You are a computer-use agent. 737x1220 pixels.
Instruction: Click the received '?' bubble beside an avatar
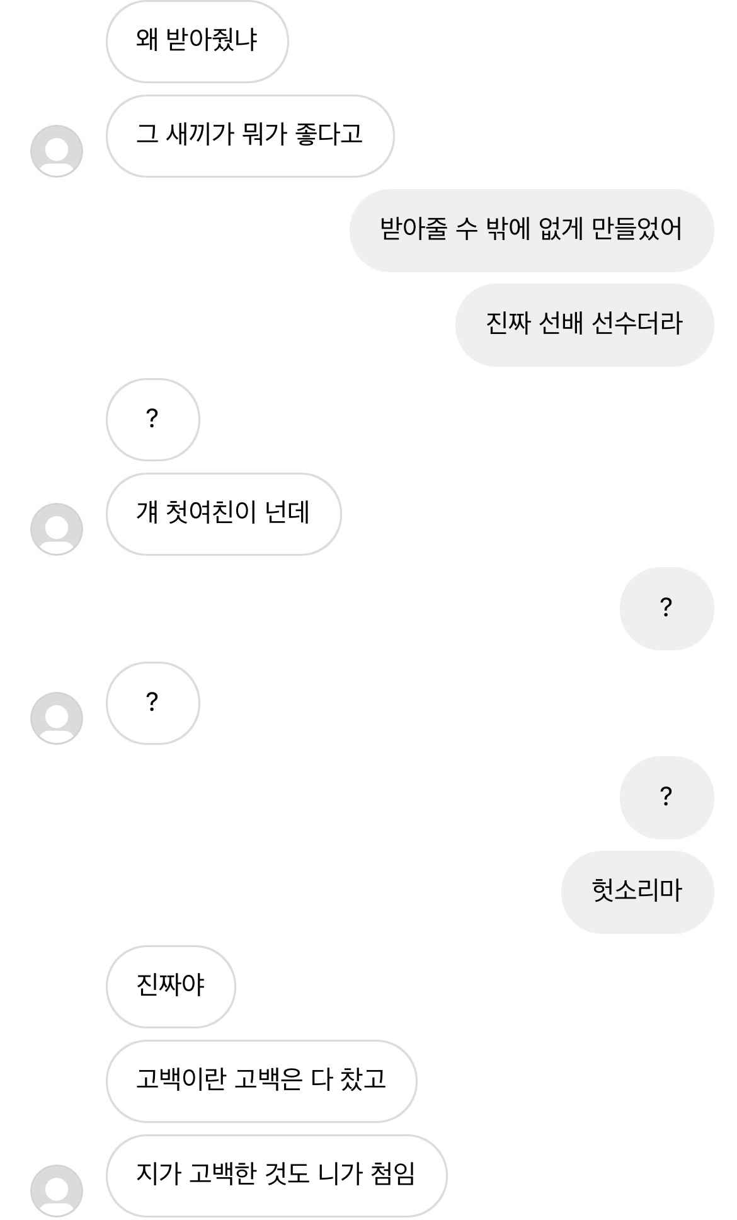(152, 703)
